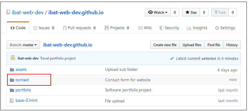Click the contact folder icon
This screenshot has width=249, height=111.
[x=12, y=80]
